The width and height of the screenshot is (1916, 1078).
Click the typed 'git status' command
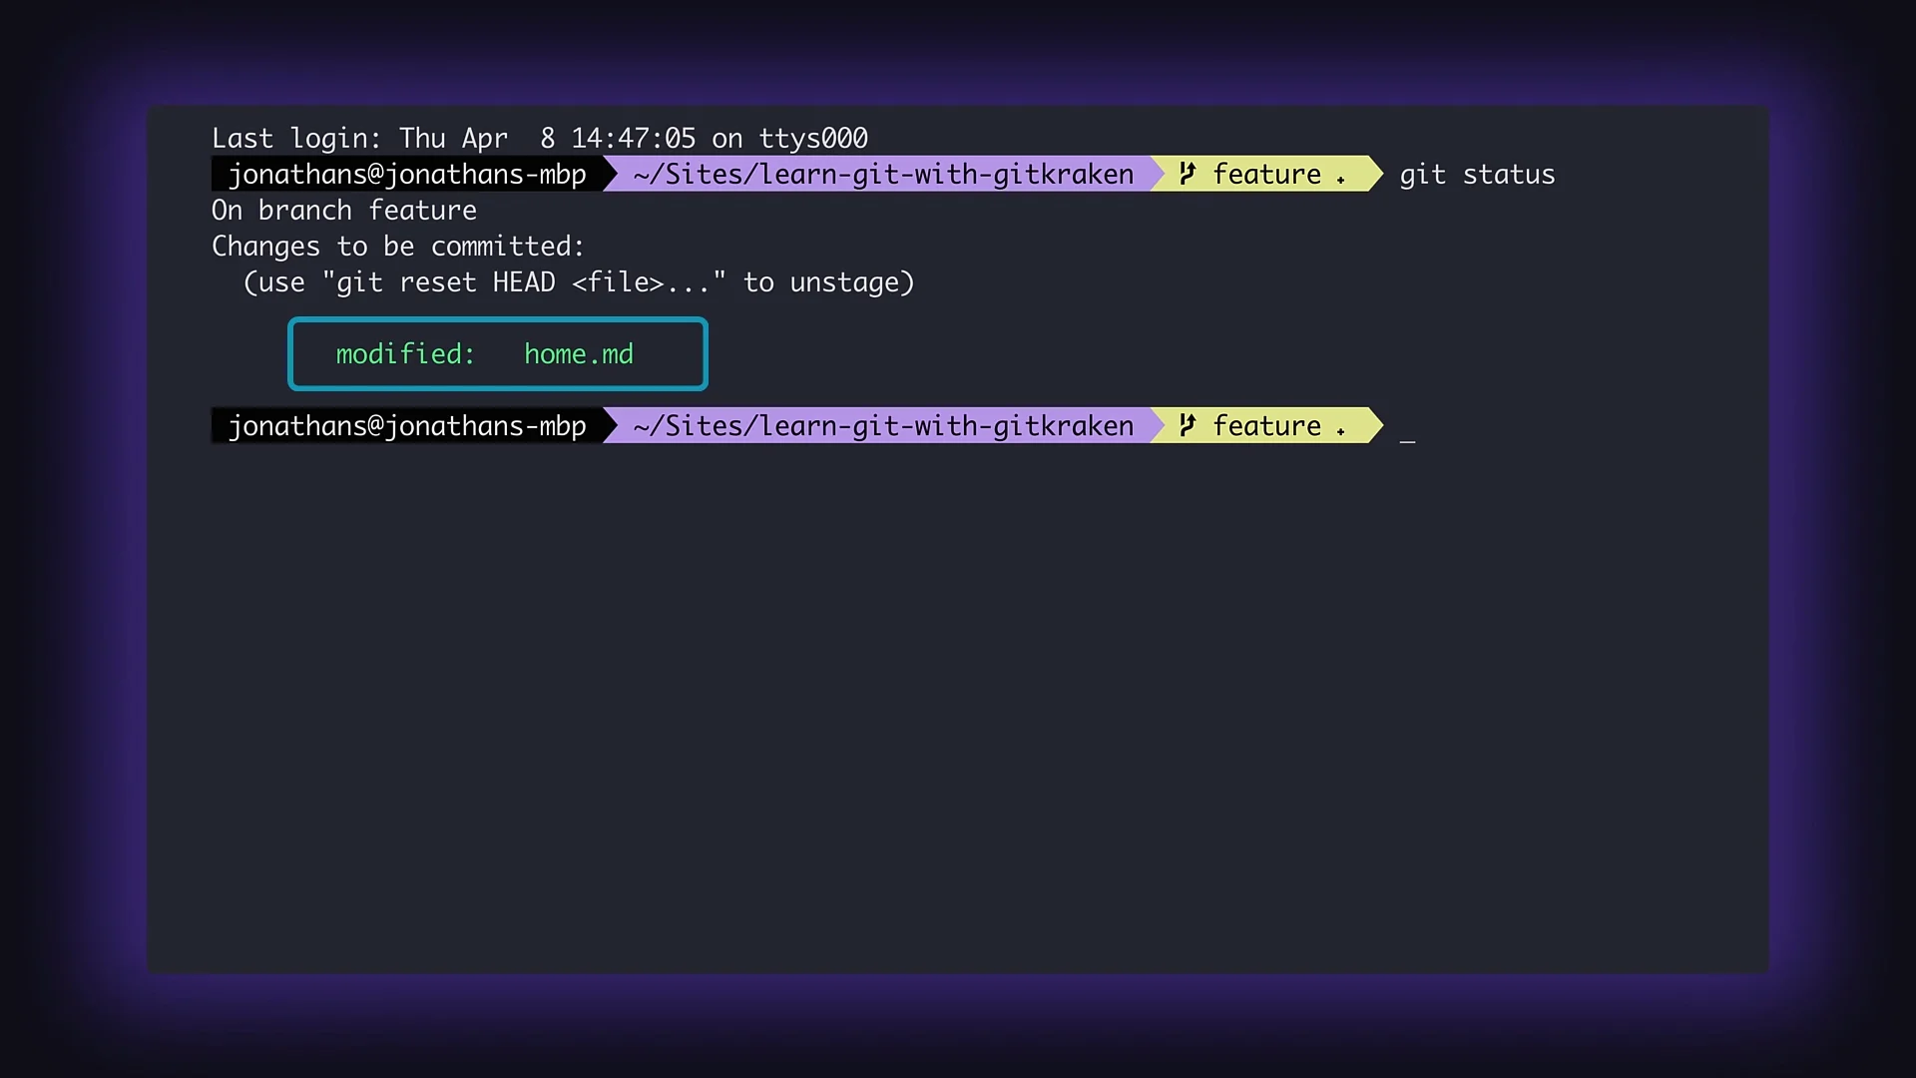1477,175
